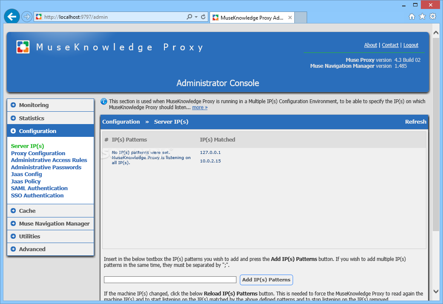Click arrow icon beside Muse Navigation Manager

tap(13, 223)
